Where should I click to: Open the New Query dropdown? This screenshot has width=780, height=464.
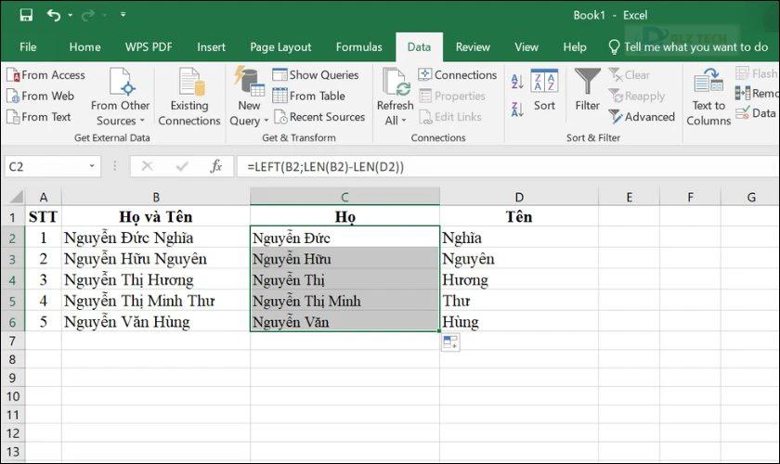(x=249, y=97)
